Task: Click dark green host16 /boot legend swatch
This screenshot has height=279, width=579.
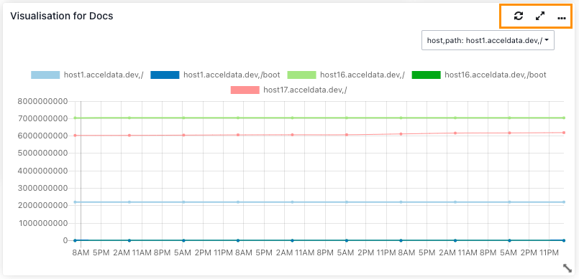Action: pyautogui.click(x=427, y=75)
